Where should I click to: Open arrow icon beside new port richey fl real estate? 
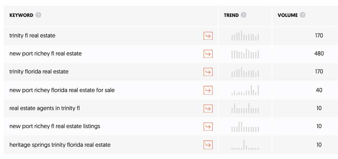pyautogui.click(x=208, y=54)
